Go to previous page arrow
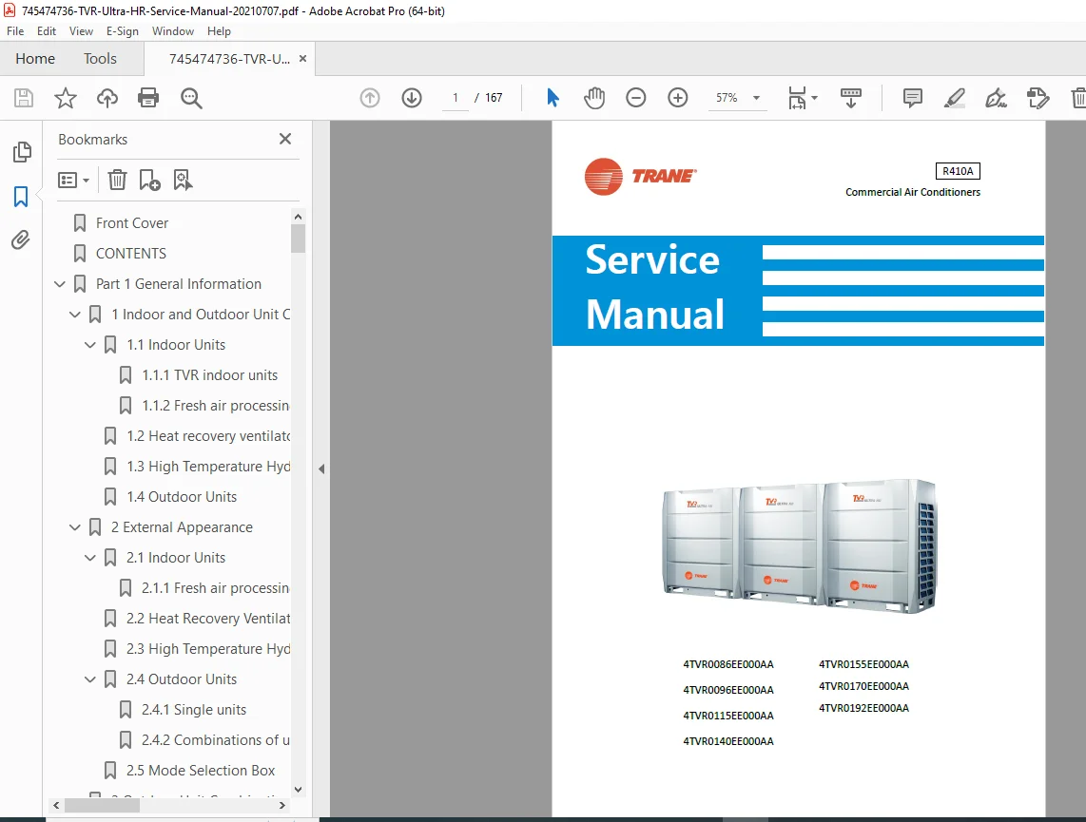Image resolution: width=1086 pixels, height=822 pixels. 370,98
